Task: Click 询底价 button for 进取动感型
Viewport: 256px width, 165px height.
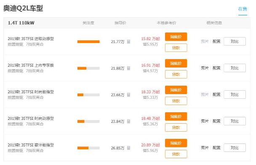Action: click(x=176, y=37)
